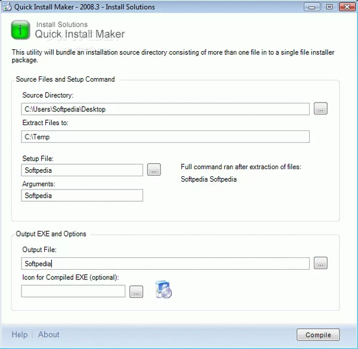Click 'Full command ran after extraction of files:' label

coord(241,167)
